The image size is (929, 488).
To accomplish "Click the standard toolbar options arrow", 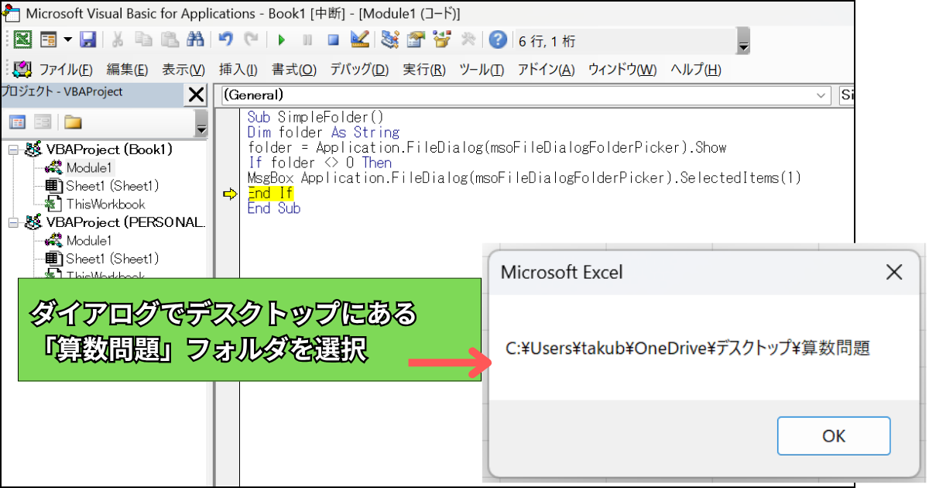I will (743, 40).
